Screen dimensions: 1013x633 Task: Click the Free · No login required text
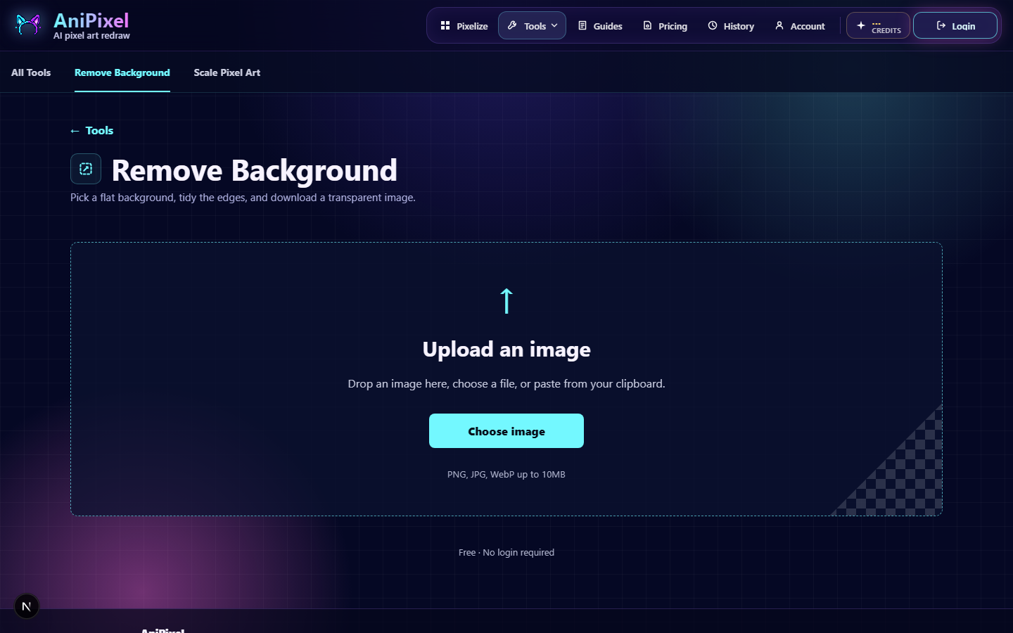(x=507, y=553)
